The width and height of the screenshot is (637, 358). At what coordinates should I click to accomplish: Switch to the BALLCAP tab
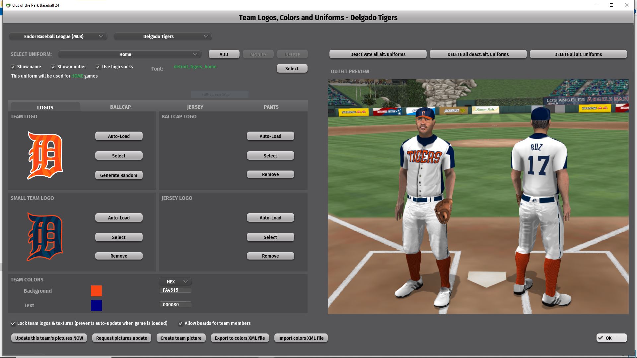click(120, 107)
